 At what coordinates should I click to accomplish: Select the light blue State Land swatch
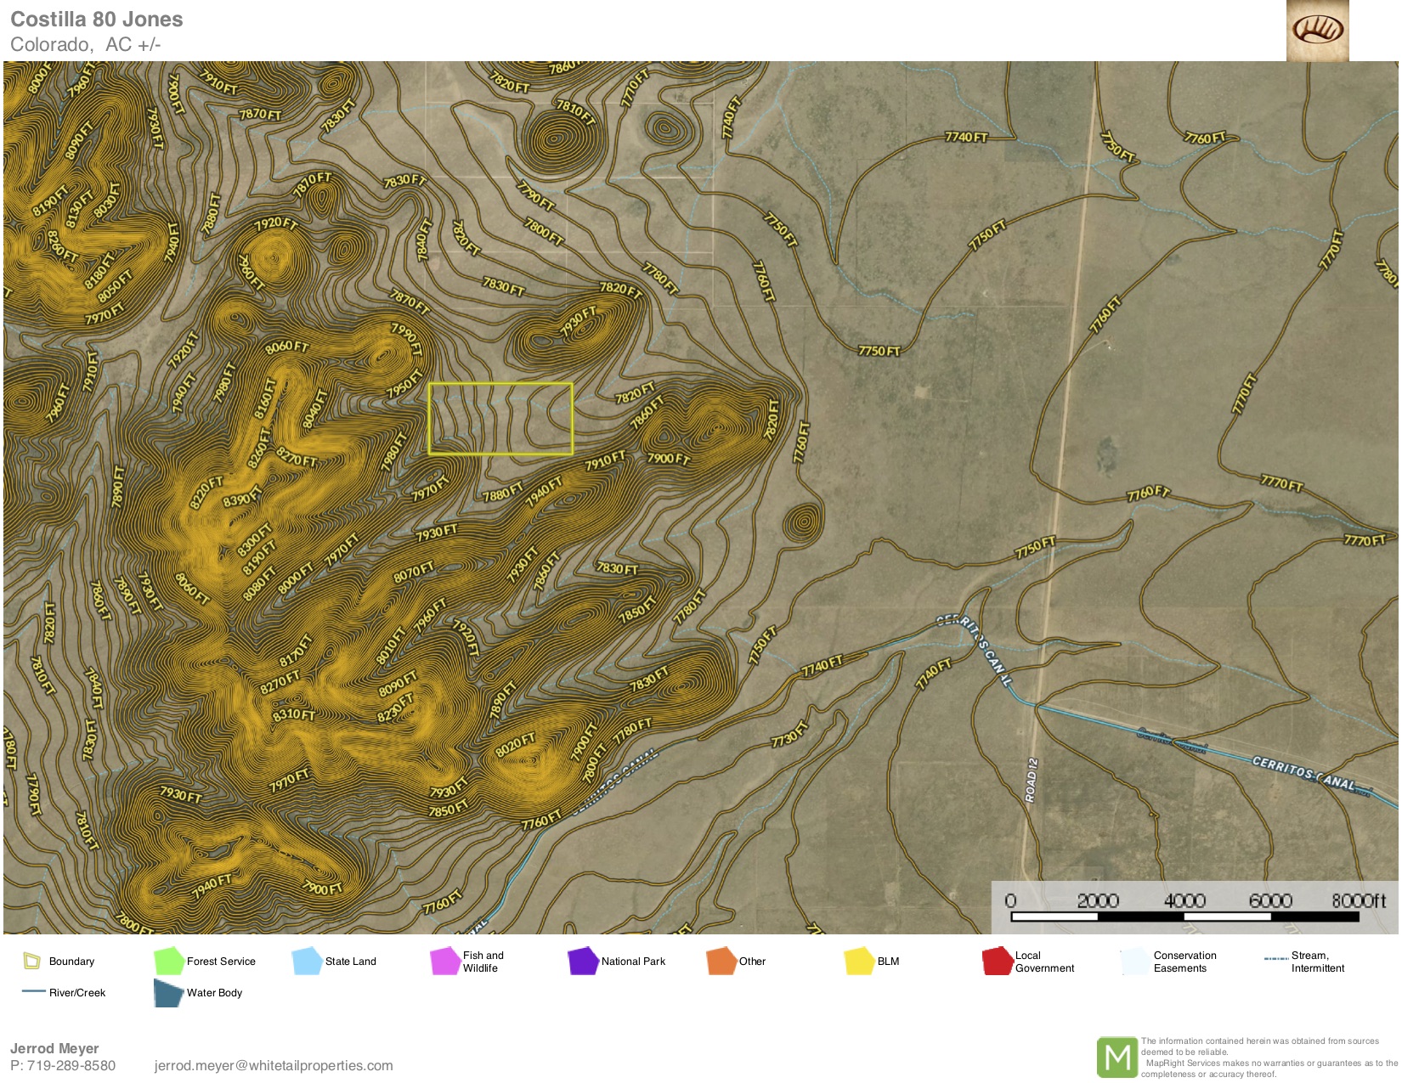(307, 961)
